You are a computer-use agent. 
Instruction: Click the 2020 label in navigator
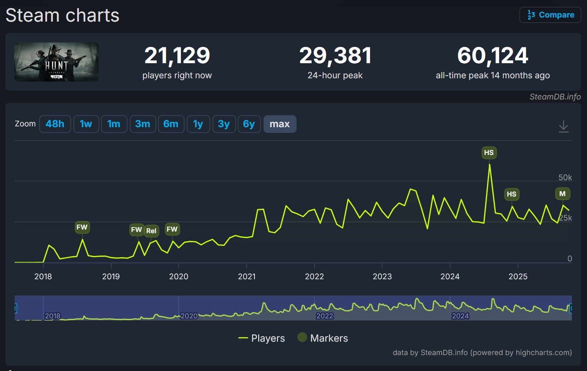[189, 316]
